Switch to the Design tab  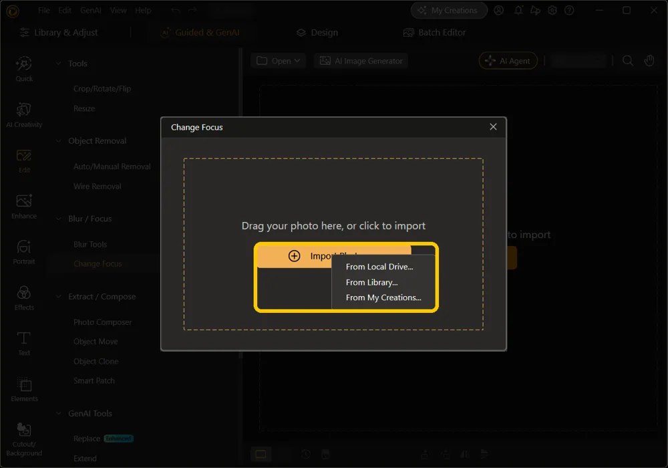pyautogui.click(x=317, y=32)
